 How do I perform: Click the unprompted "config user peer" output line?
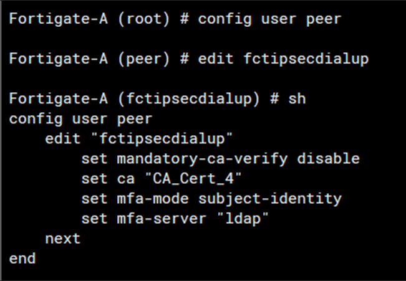tap(80, 118)
